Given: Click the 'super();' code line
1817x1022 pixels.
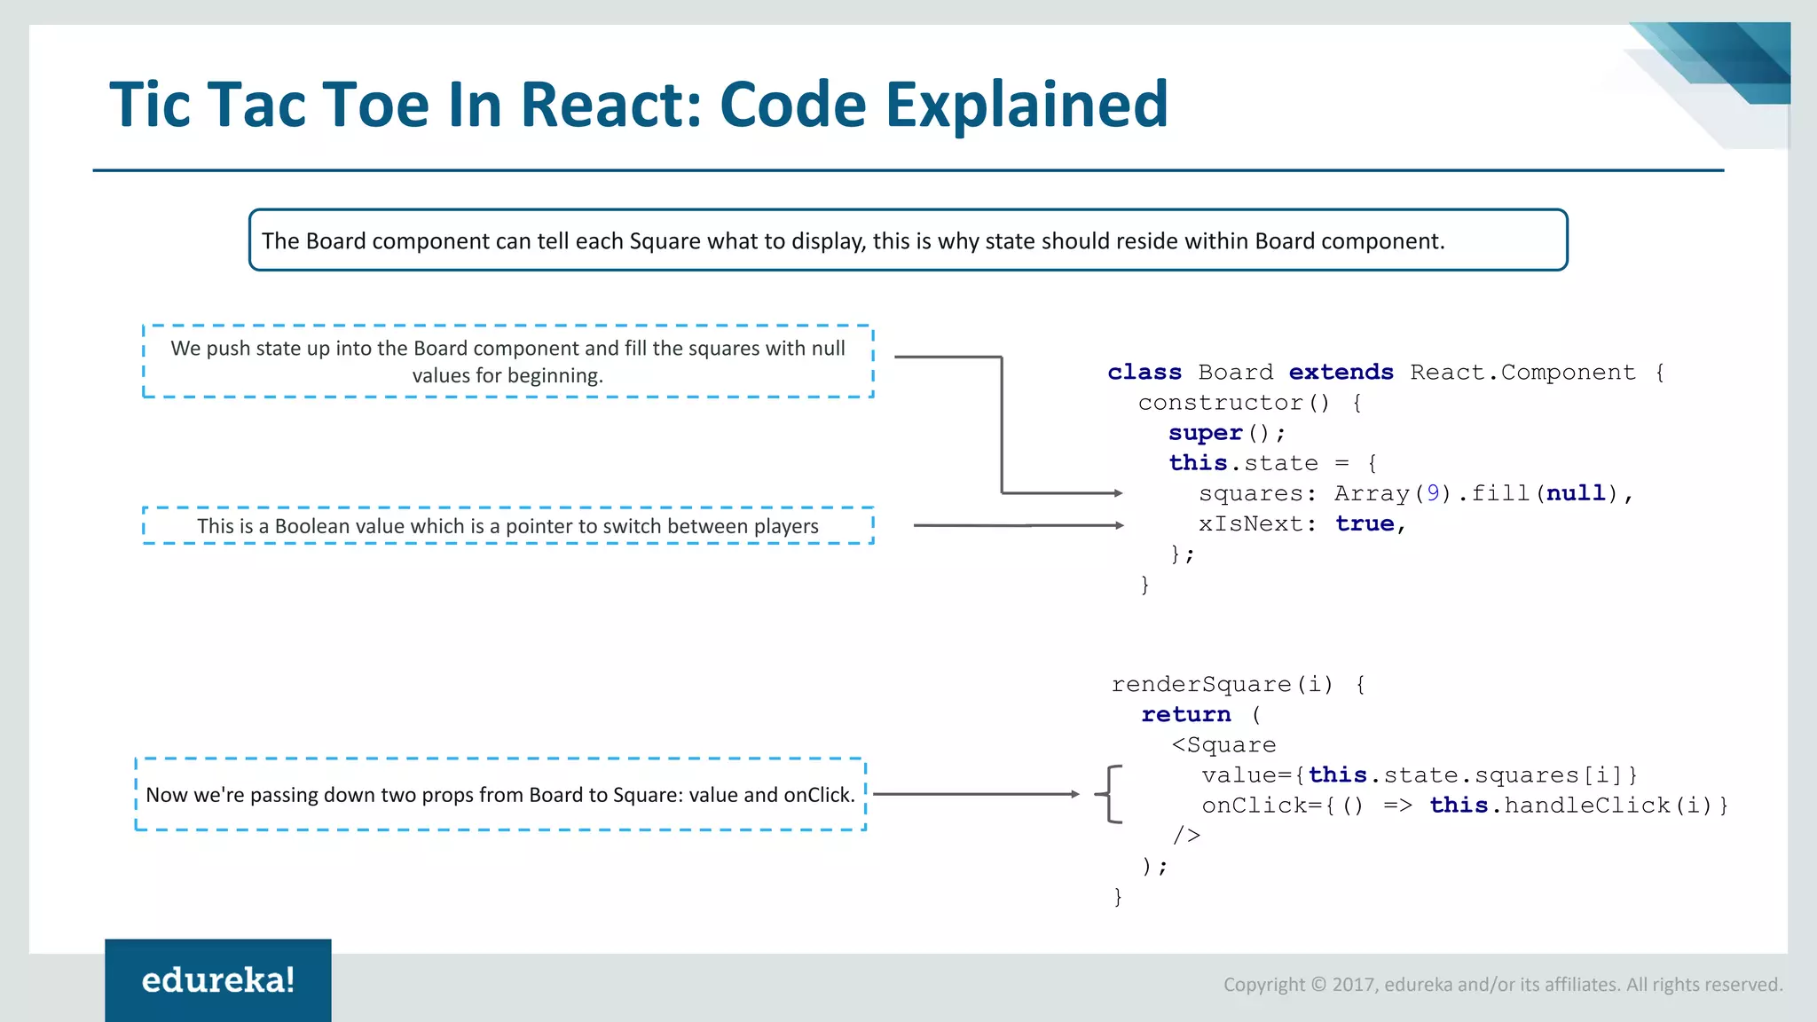Looking at the screenshot, I should 1226,433.
